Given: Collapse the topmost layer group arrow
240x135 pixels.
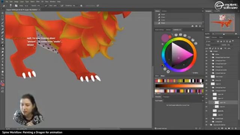Looking at the screenshot, I should (209, 51).
